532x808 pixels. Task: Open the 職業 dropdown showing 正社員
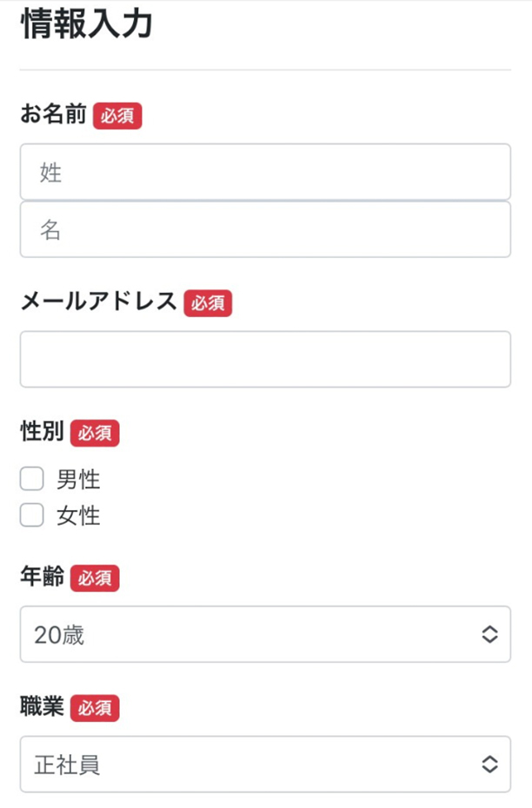(x=252, y=765)
